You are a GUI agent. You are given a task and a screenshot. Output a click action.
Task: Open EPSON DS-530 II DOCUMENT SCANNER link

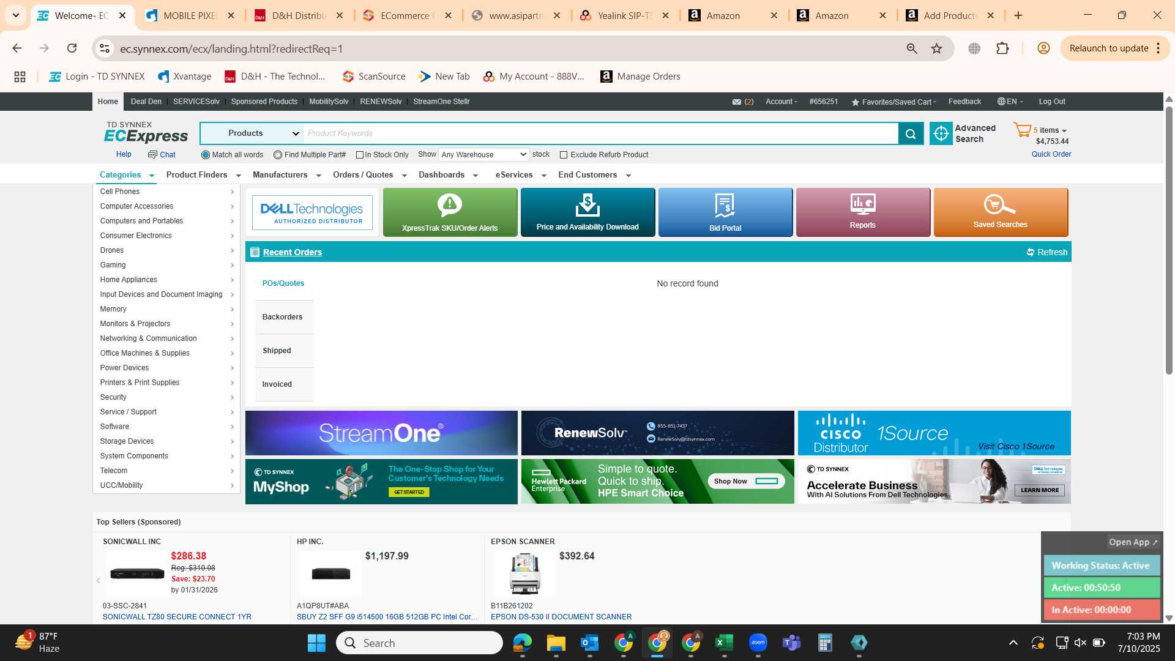click(561, 617)
